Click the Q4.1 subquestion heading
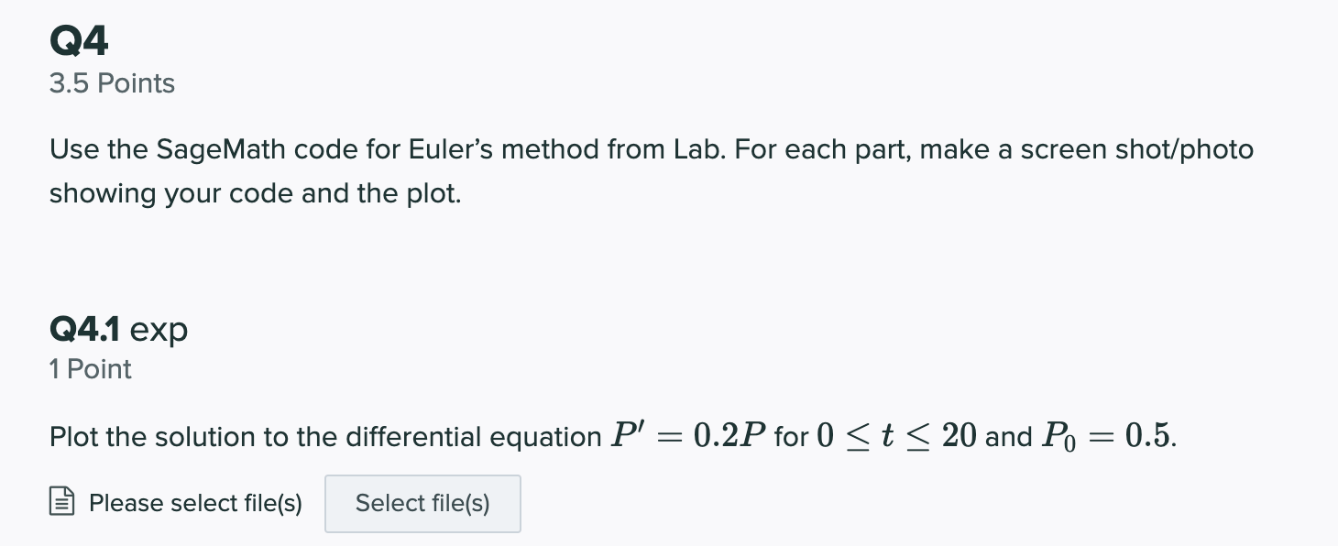 tap(87, 328)
